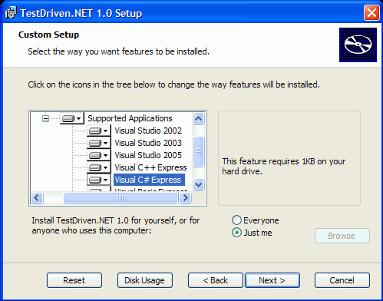
Task: Open the Visual Studio 2003 install-state icon
Action: coord(99,143)
